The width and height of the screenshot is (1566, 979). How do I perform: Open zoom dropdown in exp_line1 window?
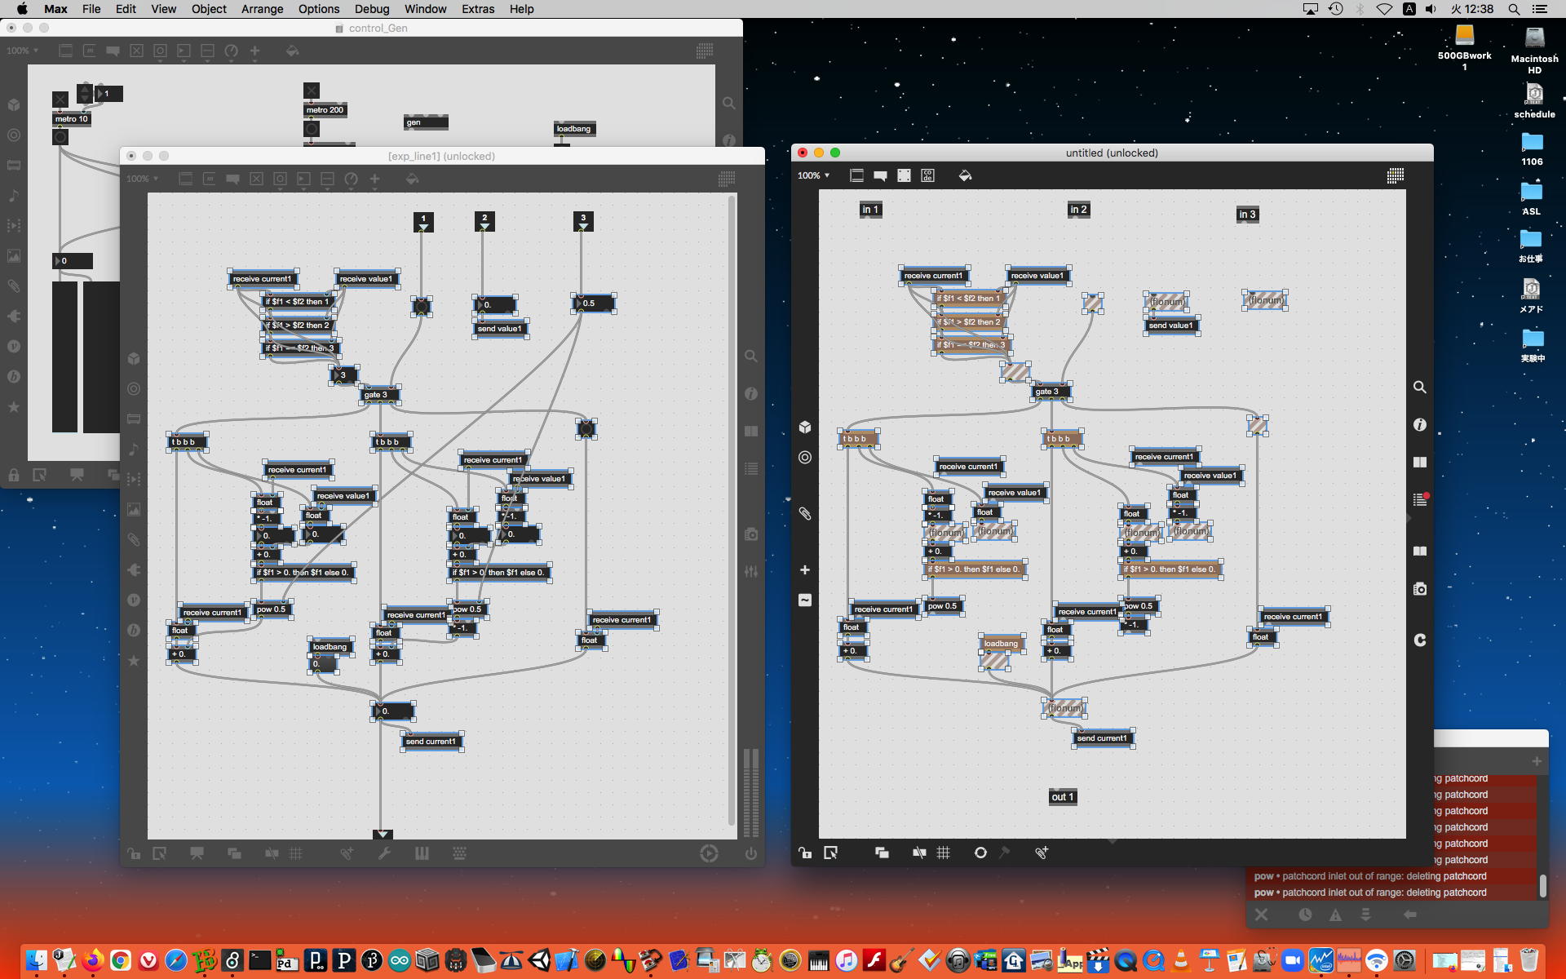(142, 179)
